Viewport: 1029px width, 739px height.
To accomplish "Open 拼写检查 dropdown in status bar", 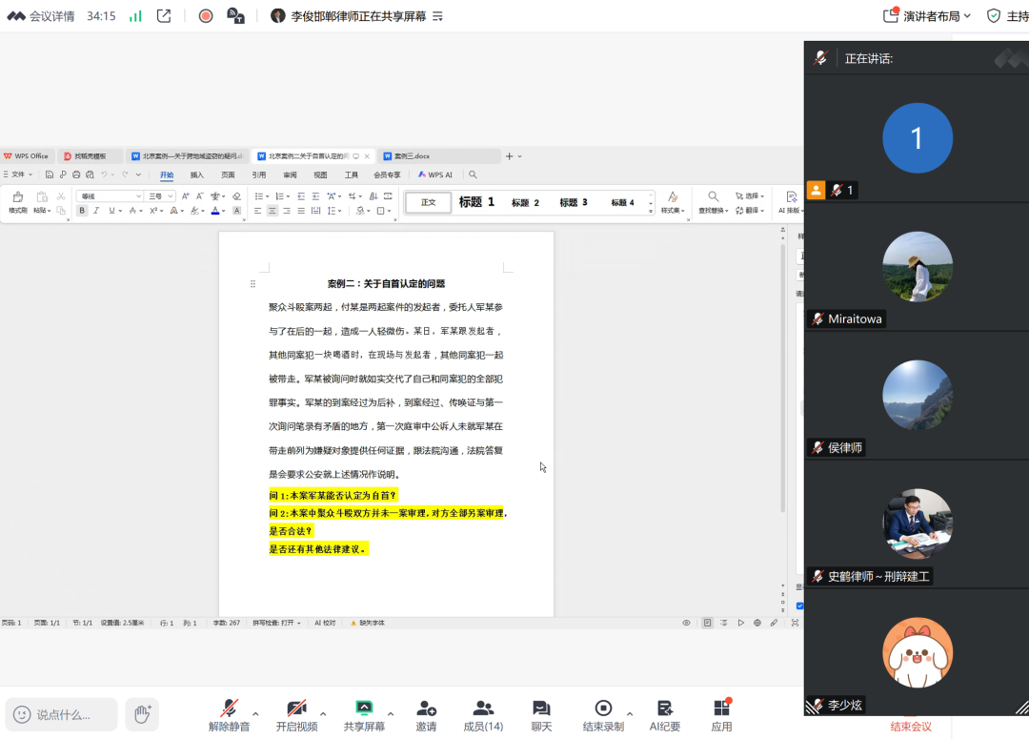I will coord(277,623).
